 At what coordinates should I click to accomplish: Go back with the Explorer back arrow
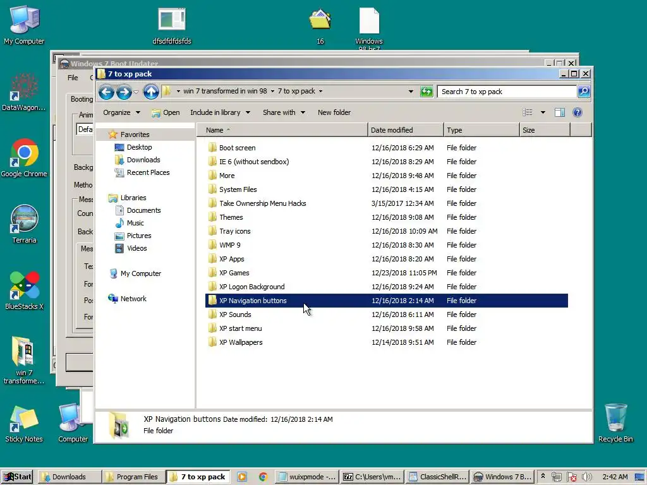click(x=106, y=92)
